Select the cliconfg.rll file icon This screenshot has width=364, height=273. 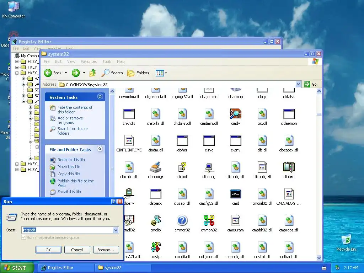pos(262,167)
